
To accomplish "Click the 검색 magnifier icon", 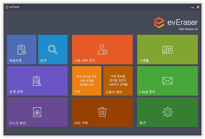I will click(x=53, y=50).
